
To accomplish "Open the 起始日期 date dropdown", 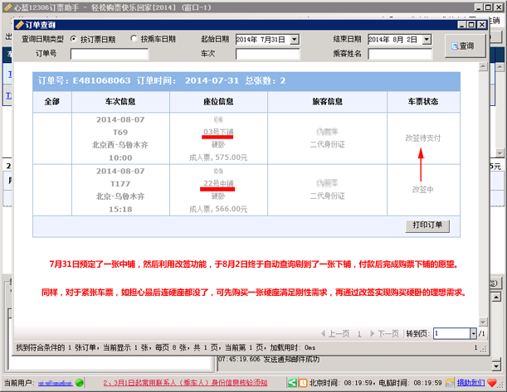I will coord(293,39).
